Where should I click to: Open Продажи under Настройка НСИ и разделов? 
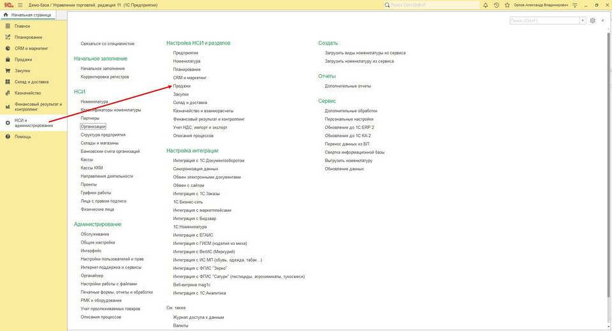point(182,86)
